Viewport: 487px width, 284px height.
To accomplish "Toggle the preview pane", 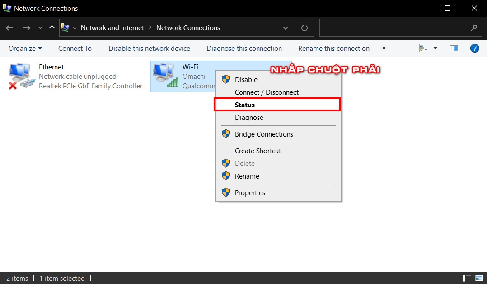I will (454, 48).
